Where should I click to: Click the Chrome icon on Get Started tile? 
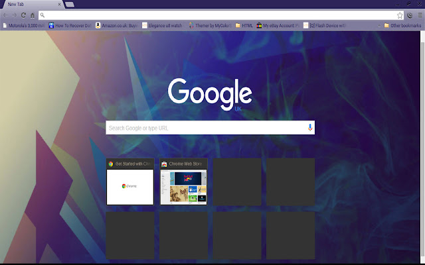tap(111, 164)
